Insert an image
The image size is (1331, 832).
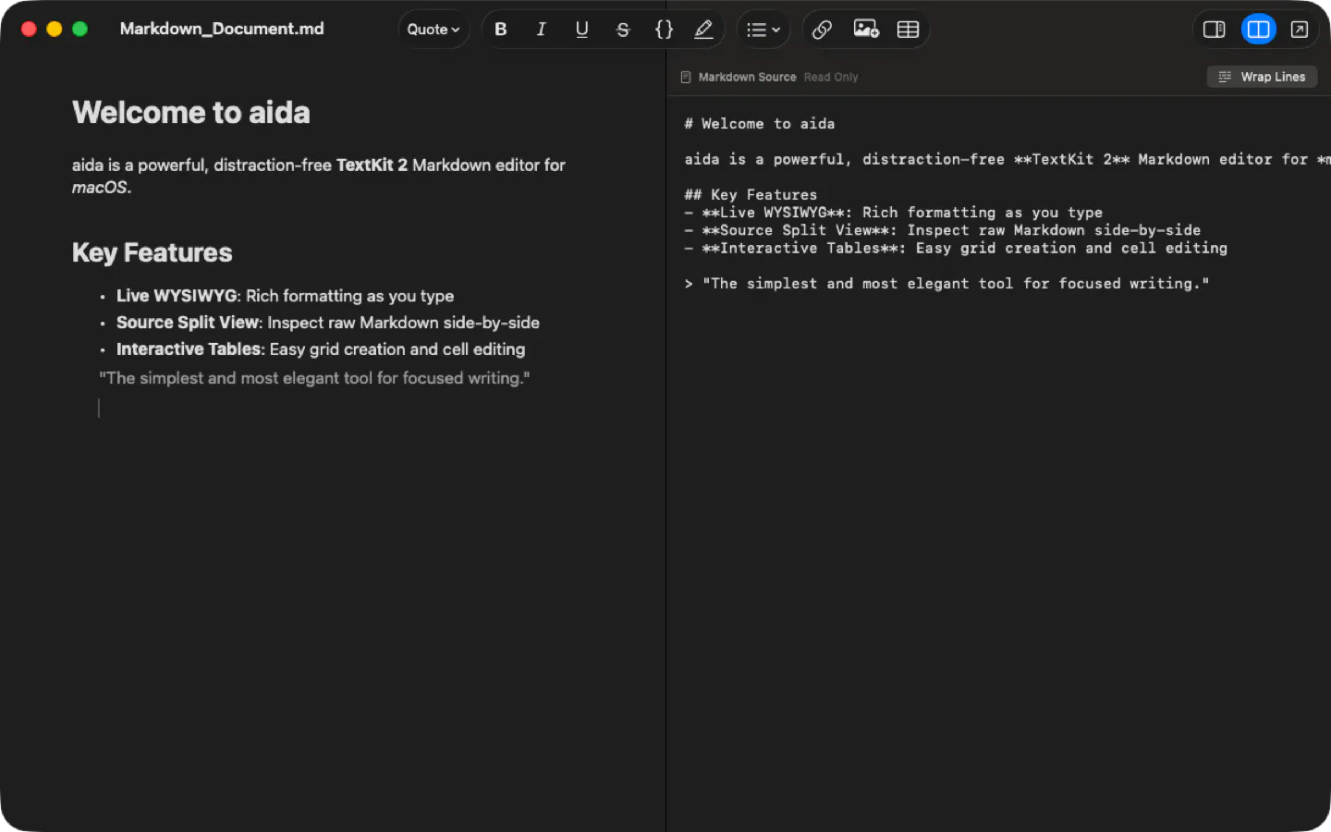coord(866,30)
